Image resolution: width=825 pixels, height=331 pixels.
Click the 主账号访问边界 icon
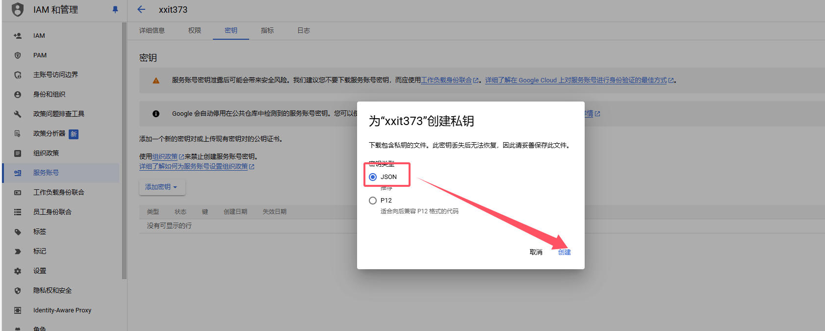tap(18, 75)
